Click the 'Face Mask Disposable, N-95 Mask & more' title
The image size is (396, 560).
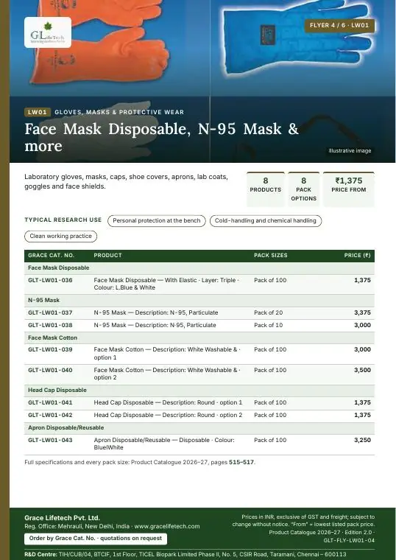click(x=161, y=137)
